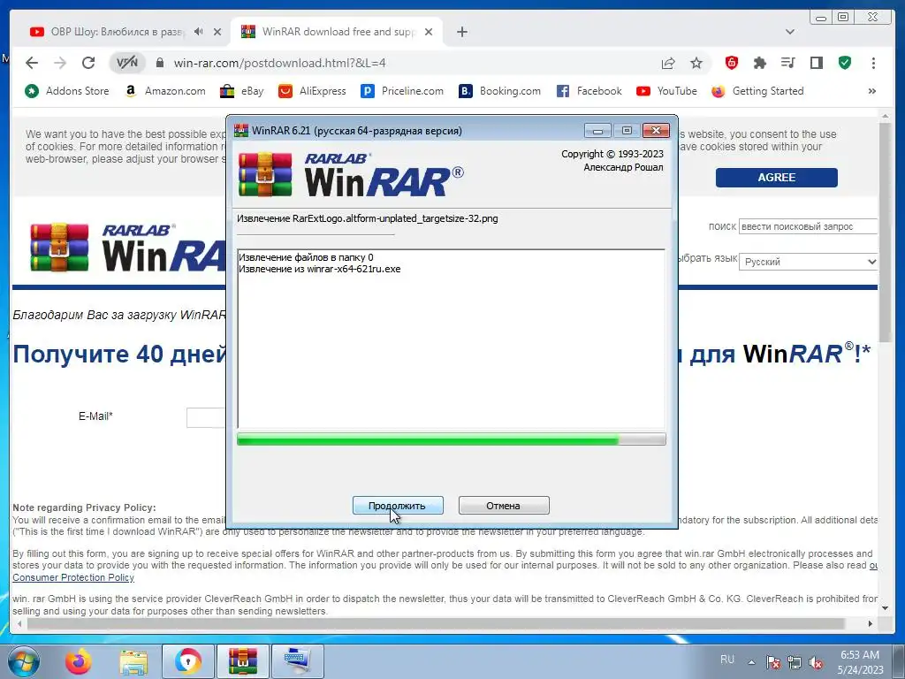
Task: Click the E-Mail input field
Action: (x=206, y=417)
